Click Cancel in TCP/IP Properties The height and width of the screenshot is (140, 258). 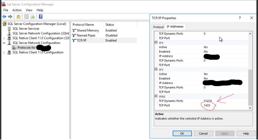click(203, 133)
